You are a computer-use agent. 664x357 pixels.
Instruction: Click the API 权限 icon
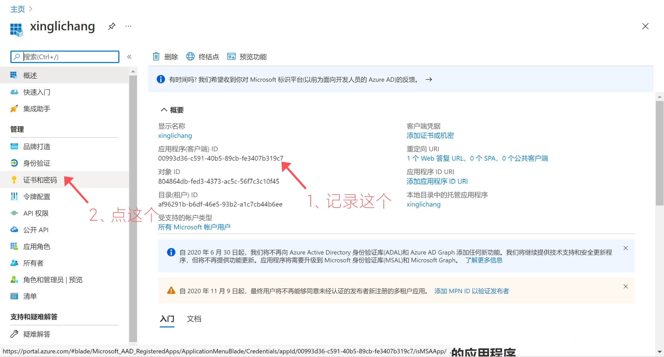point(14,213)
